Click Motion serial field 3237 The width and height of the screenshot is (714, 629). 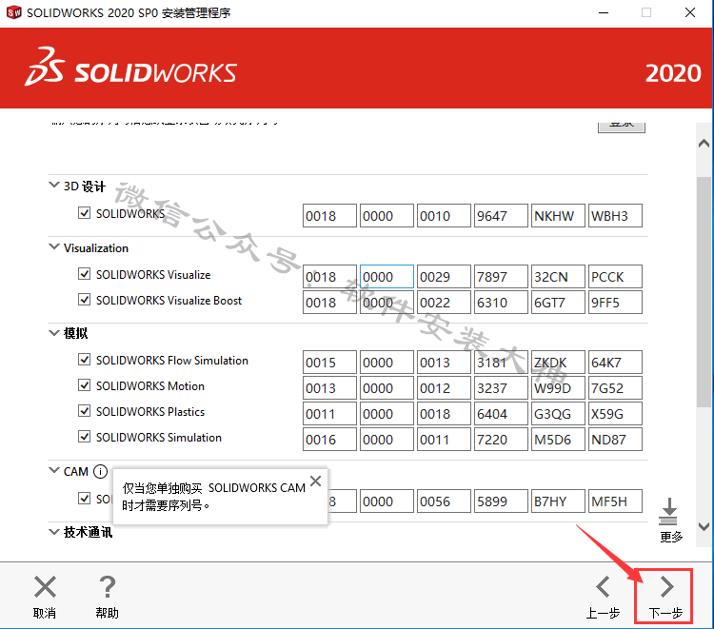(501, 388)
